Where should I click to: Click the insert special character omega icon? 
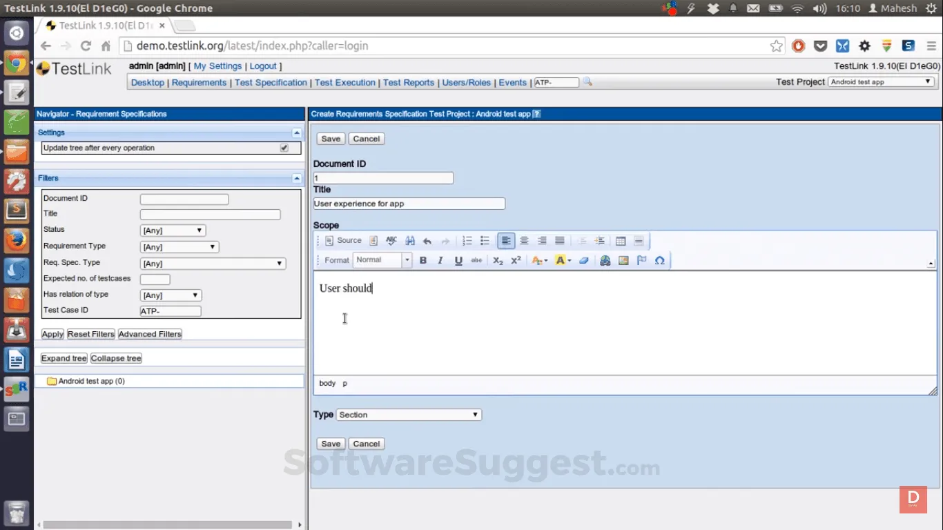(660, 260)
